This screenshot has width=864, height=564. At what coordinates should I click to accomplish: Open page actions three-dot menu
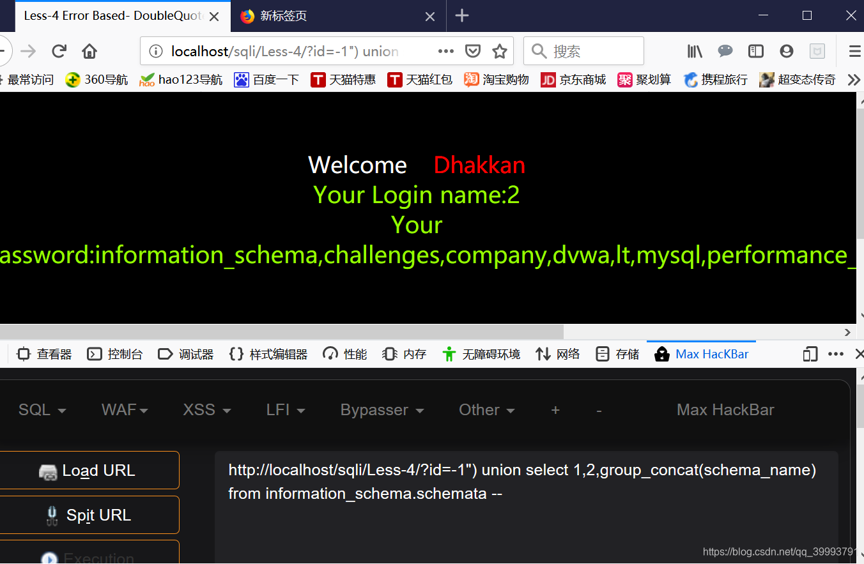[x=446, y=51]
